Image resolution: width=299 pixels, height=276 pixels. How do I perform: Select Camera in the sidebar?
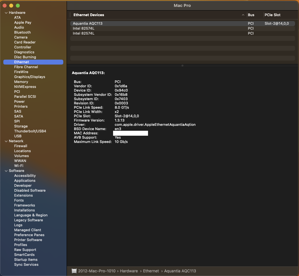pos(21,37)
